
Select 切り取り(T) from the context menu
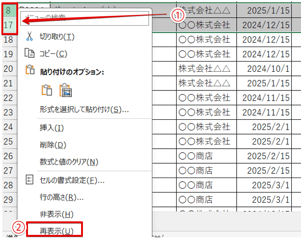tap(57, 37)
